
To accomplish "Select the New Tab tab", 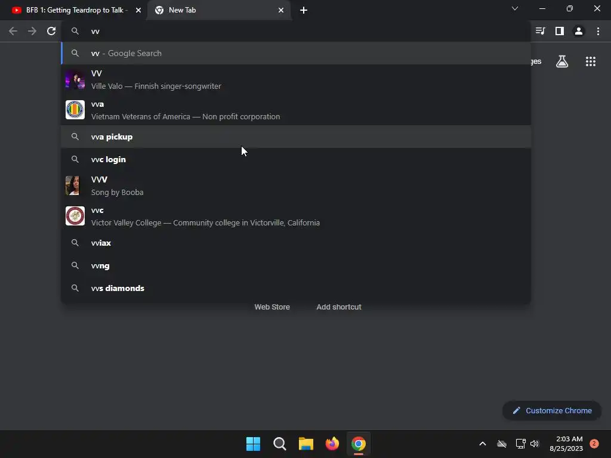I will tap(219, 10).
